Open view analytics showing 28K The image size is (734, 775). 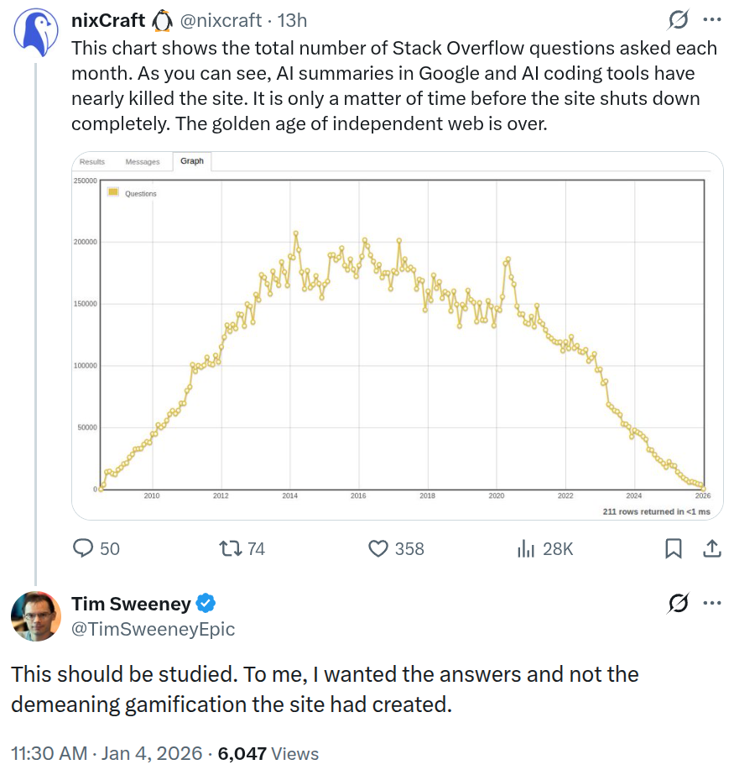point(527,548)
